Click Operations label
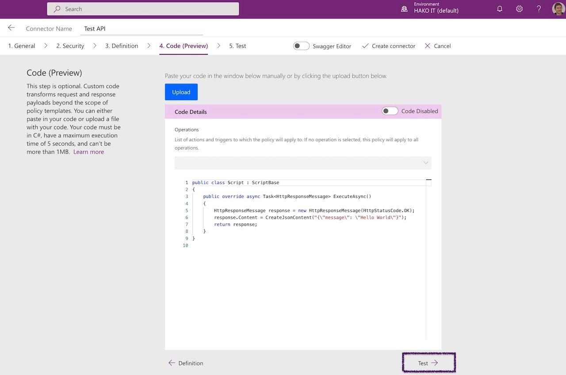This screenshot has width=566, height=375. click(x=187, y=130)
